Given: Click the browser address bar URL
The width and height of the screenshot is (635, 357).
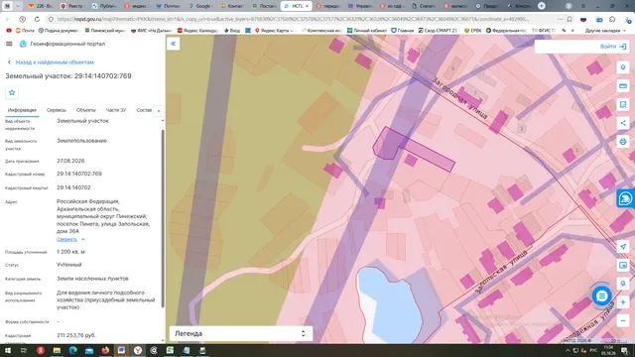Looking at the screenshot, I should [x=294, y=19].
